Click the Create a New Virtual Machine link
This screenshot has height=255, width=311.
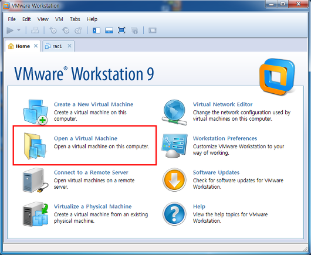point(94,104)
